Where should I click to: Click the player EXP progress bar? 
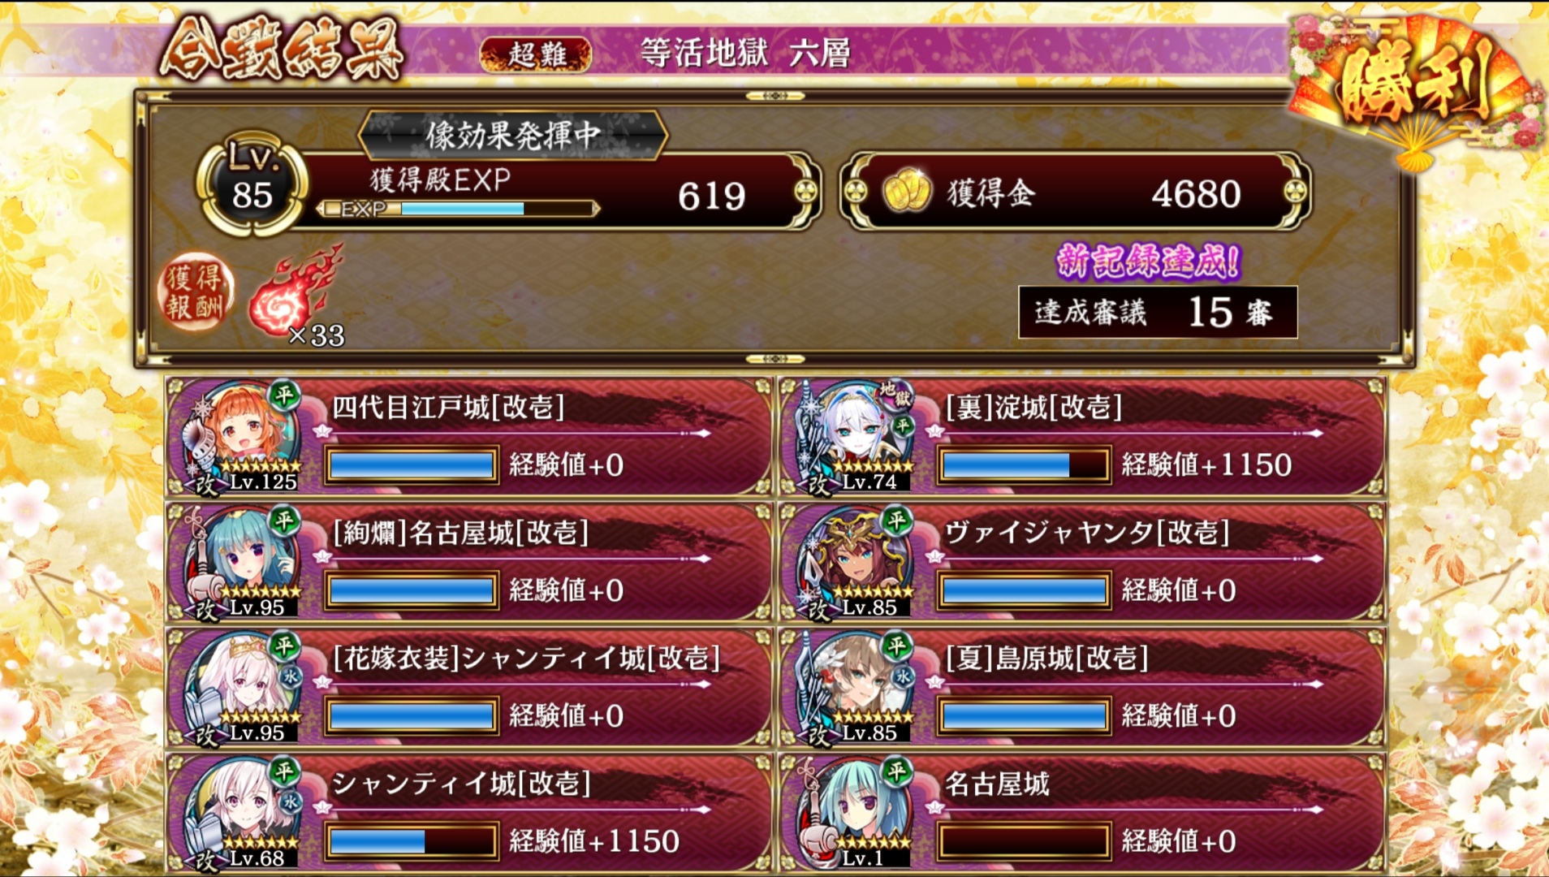(460, 209)
